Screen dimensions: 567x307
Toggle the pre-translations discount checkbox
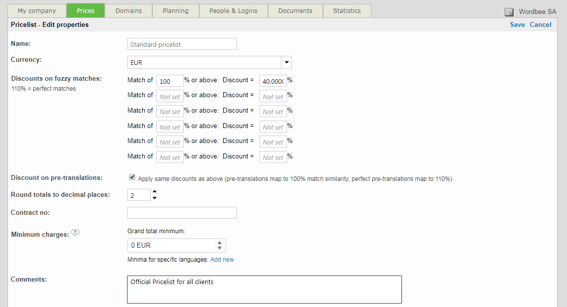click(132, 177)
